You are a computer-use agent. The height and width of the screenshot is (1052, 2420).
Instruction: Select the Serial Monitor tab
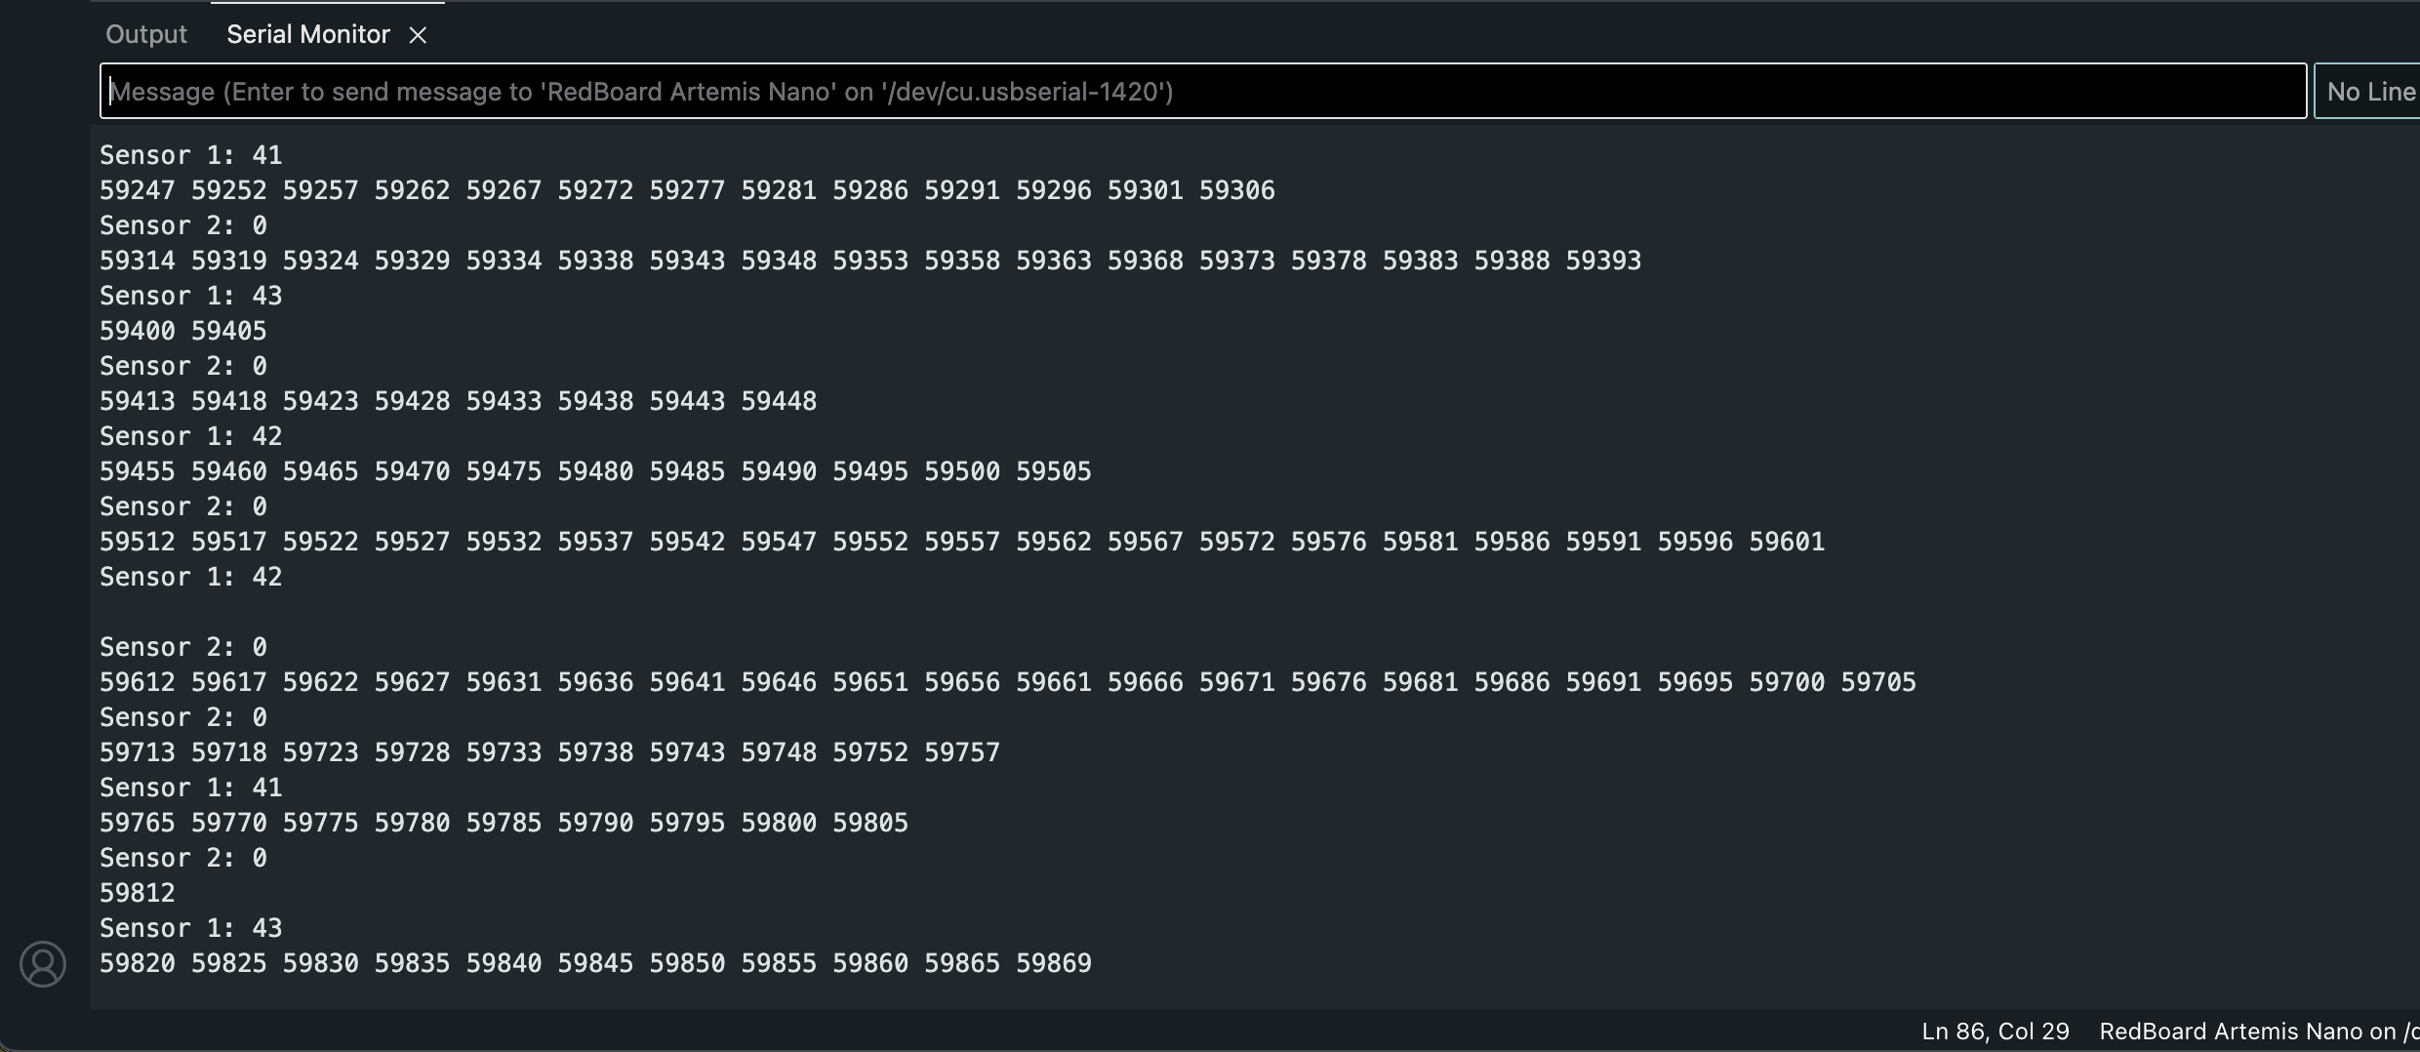[x=307, y=34]
